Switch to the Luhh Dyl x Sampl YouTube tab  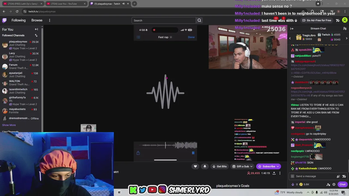point(23,4)
